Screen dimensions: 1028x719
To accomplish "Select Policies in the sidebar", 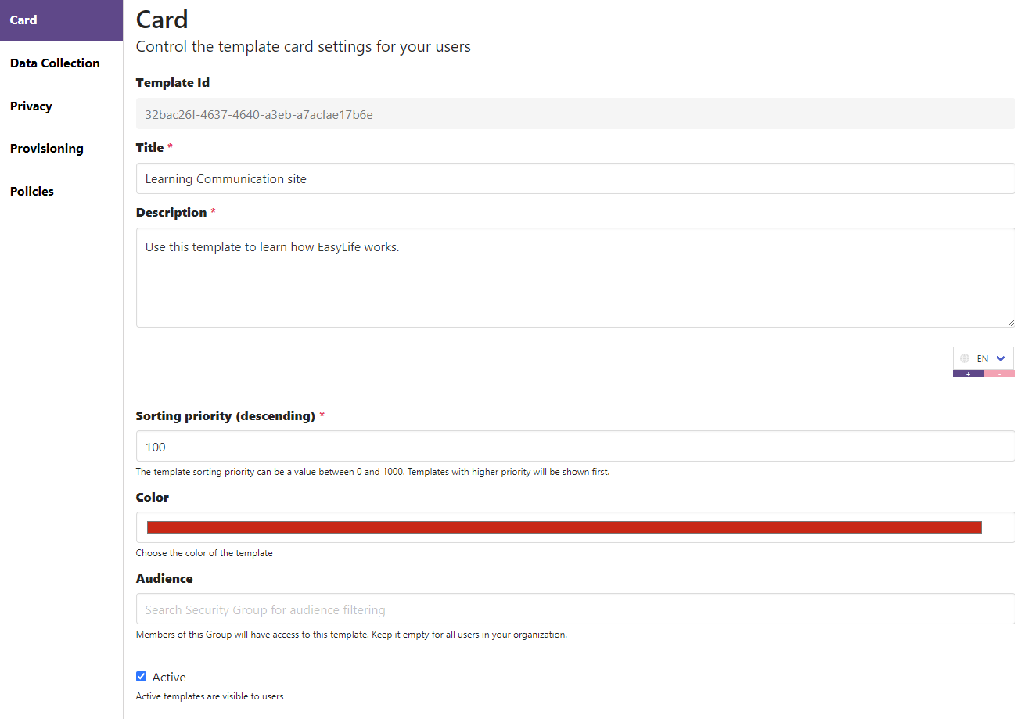I will pos(32,192).
